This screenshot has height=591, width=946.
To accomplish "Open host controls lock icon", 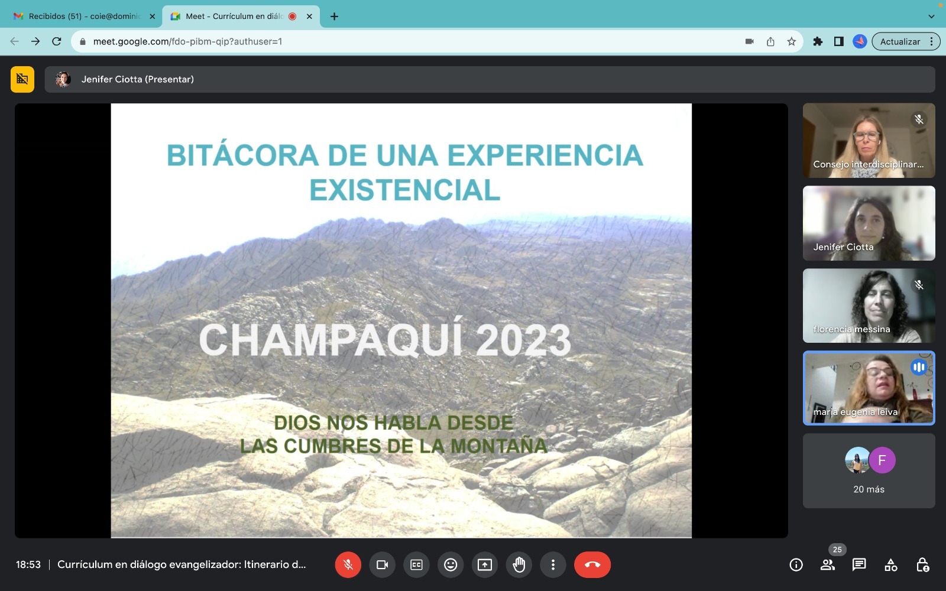I will tap(922, 565).
